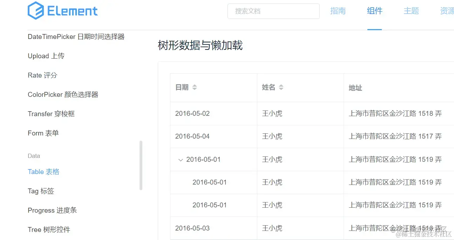454x240 pixels.
Task: Click the address ending 1518 弄
Action: coord(395,114)
